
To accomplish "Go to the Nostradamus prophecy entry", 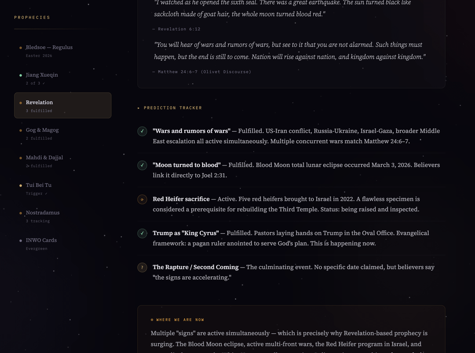I will 43,213.
